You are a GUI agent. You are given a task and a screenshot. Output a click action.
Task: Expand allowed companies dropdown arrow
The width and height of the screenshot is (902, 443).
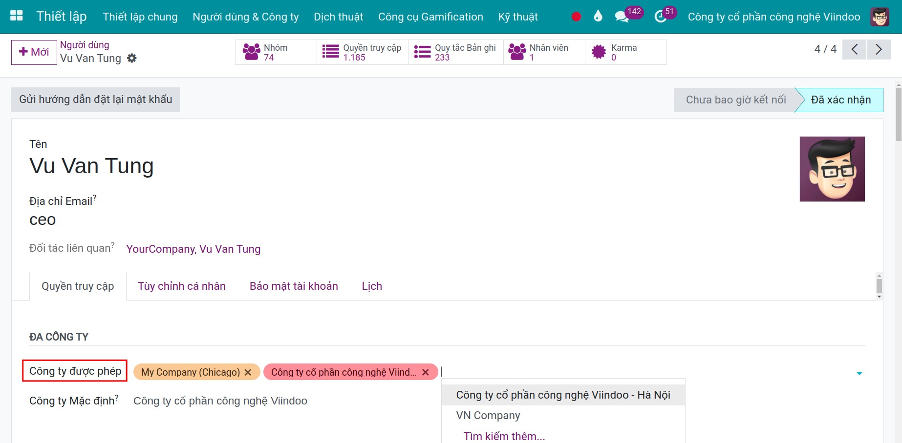[859, 374]
